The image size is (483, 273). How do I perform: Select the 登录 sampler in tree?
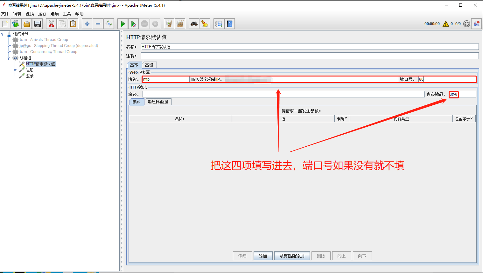tap(30, 76)
